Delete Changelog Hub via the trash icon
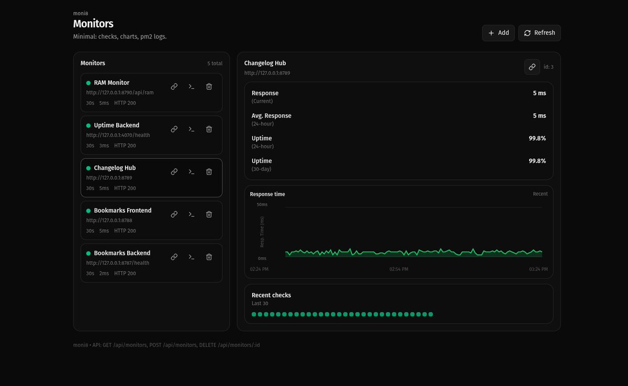This screenshot has width=628, height=386. 209,171
